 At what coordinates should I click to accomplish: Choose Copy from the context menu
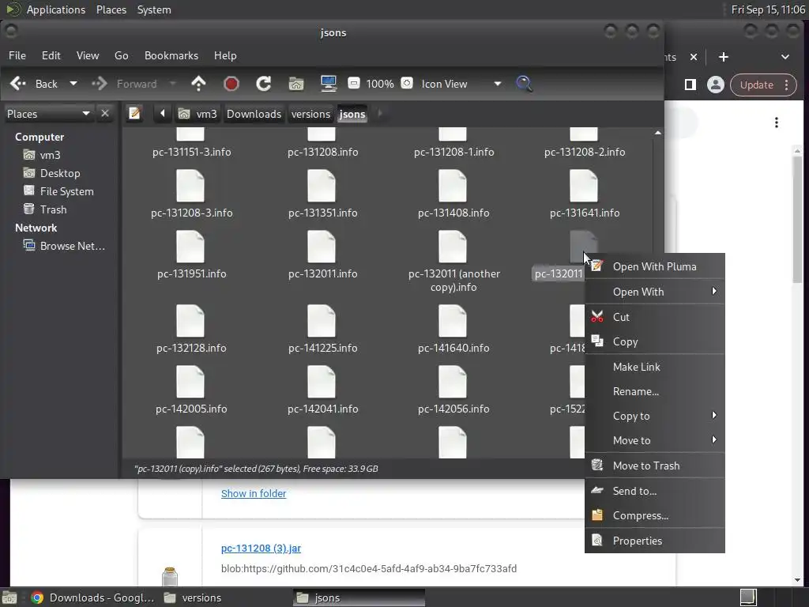tap(655, 341)
